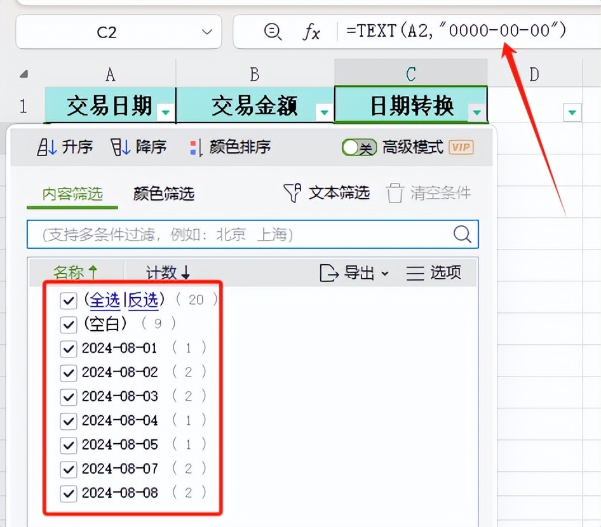
Task: Click the search magnifier in filter box
Action: 463,234
